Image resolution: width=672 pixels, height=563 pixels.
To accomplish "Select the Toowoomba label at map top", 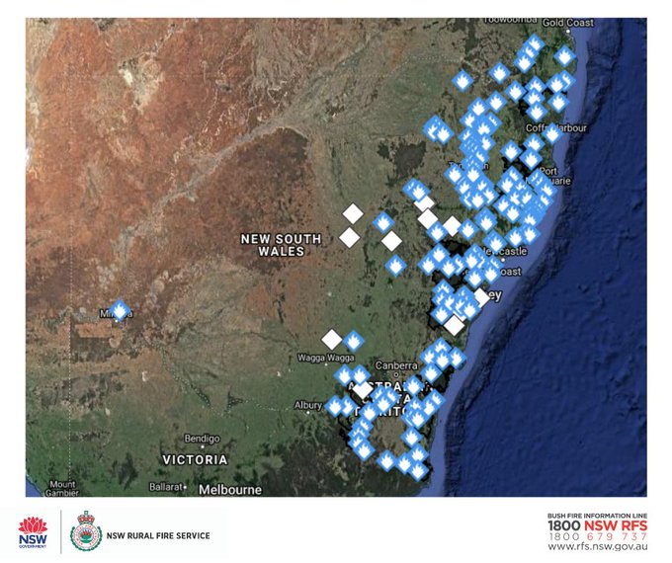I will tap(510, 20).
